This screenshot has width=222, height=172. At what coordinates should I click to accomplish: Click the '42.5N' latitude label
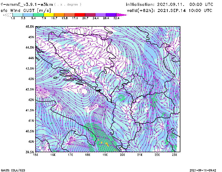pos(30,89)
